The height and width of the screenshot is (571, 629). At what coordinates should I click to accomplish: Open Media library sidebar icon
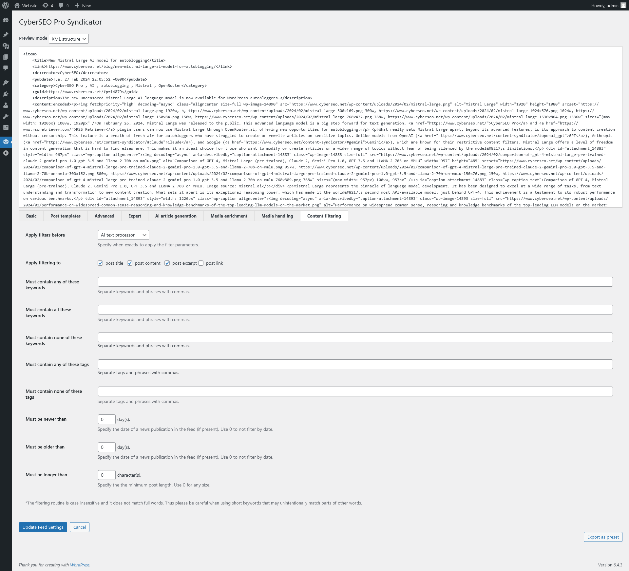point(6,46)
